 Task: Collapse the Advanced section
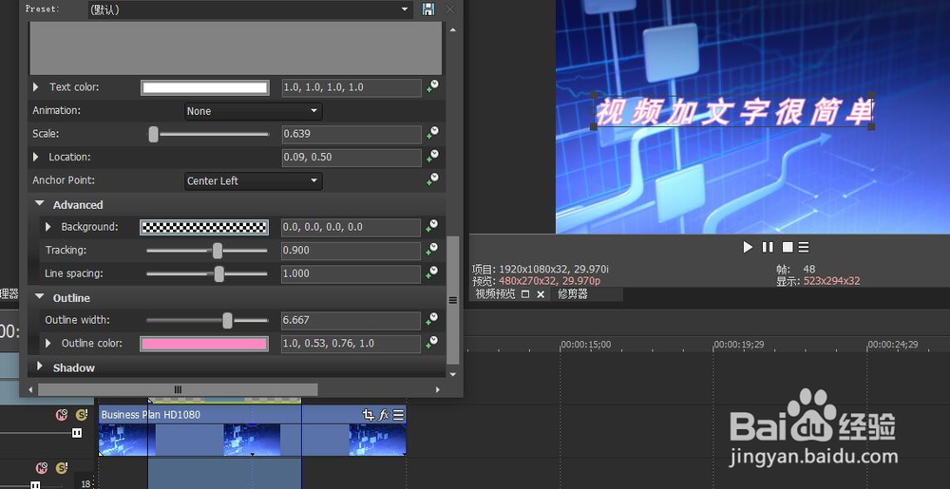point(39,204)
